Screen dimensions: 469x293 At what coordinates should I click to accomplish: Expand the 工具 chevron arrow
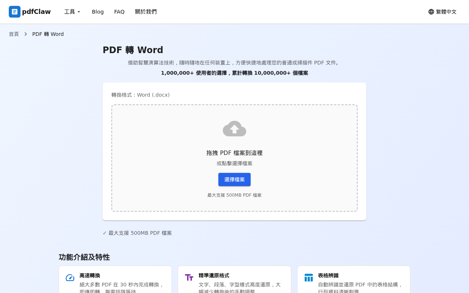[x=78, y=12]
